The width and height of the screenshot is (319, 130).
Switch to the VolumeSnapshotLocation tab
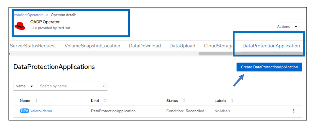[92, 46]
